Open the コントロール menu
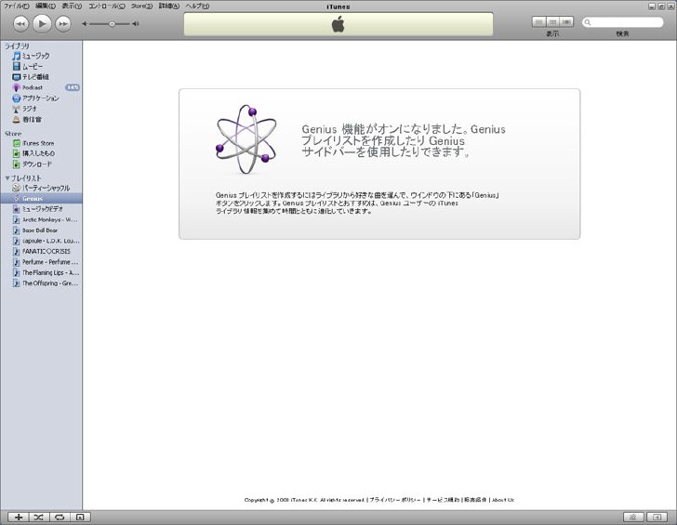Screen dimensions: 677x525 (107, 6)
